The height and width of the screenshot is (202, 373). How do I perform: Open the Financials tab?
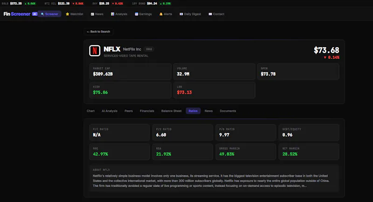point(147,111)
